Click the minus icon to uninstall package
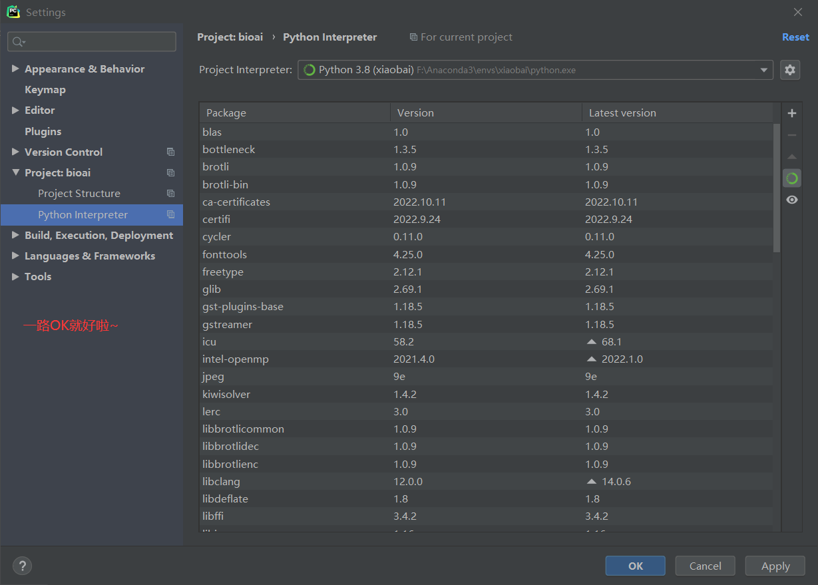The height and width of the screenshot is (585, 818). 791,135
